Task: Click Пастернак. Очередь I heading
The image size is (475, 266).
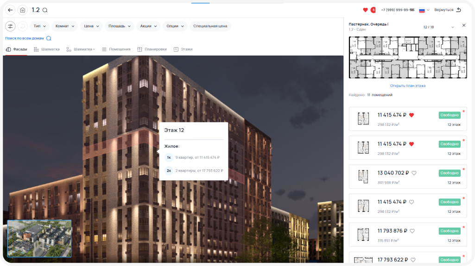Action: pyautogui.click(x=368, y=24)
